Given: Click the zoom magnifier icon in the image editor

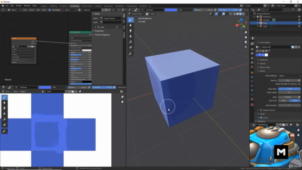Looking at the screenshot, I should [122, 97].
